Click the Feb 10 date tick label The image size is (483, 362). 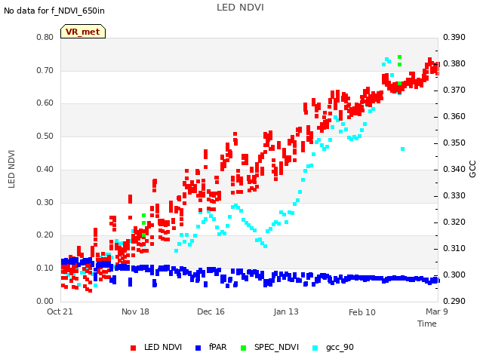(x=362, y=312)
